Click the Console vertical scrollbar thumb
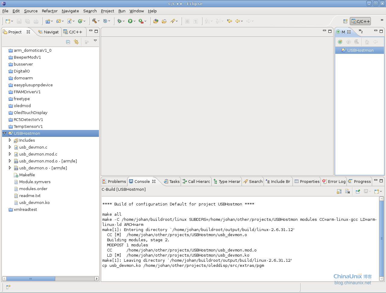Viewport: 386px width, 293px height. point(381,239)
